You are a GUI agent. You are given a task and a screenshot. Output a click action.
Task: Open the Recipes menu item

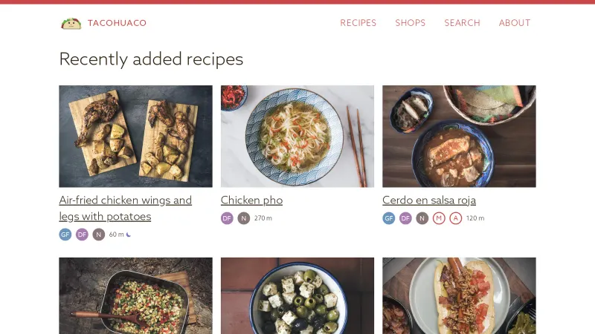pyautogui.click(x=358, y=23)
